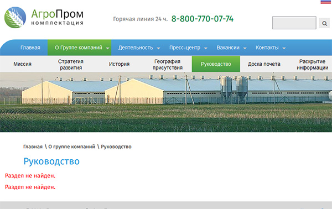Go to the История subsection
Image resolution: width=332 pixels, height=209 pixels.
(x=119, y=64)
